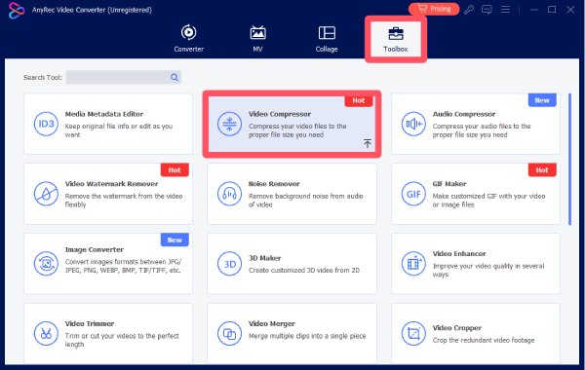585x370 pixels.
Task: Go to the Collage tab
Action: (327, 39)
